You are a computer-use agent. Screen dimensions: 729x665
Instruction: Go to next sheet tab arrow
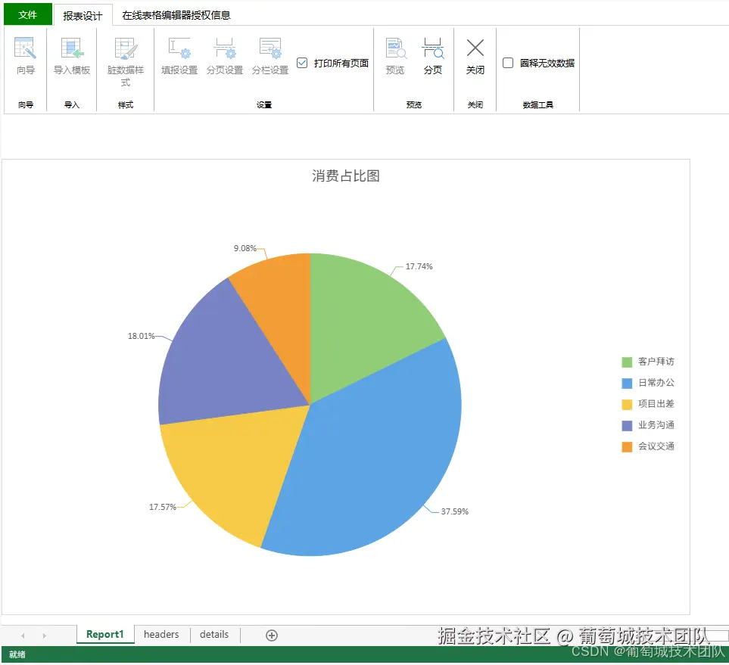pyautogui.click(x=44, y=635)
